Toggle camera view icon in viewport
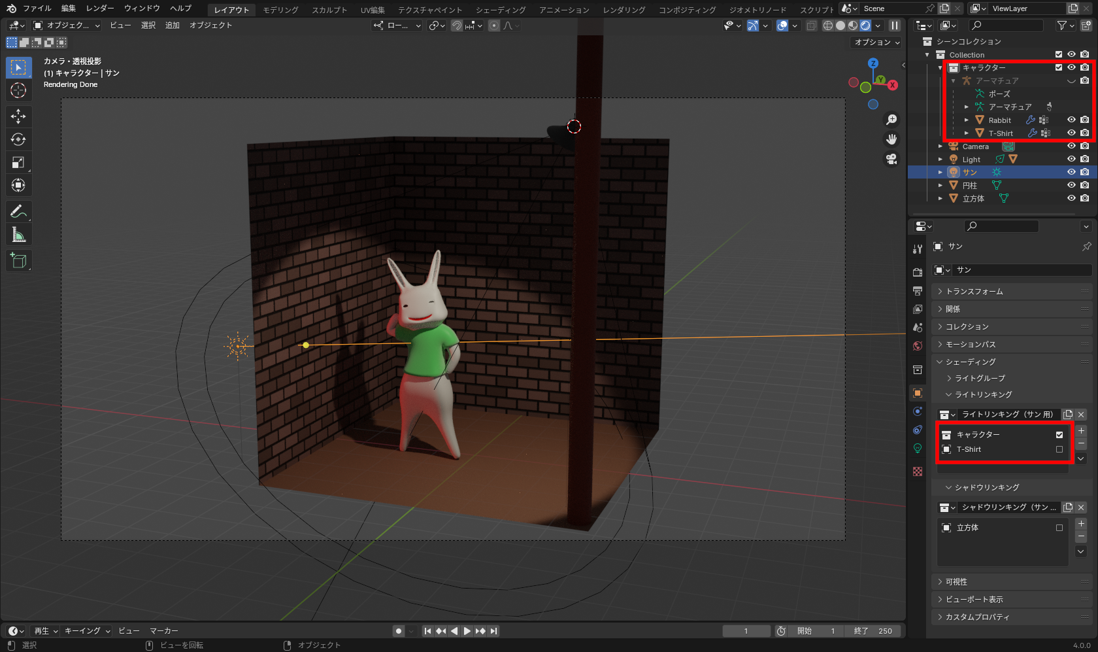1098x652 pixels. (891, 159)
